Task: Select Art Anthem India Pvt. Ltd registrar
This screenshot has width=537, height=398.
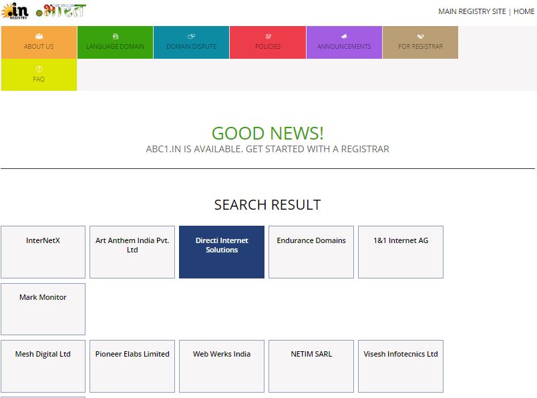Action: (132, 252)
